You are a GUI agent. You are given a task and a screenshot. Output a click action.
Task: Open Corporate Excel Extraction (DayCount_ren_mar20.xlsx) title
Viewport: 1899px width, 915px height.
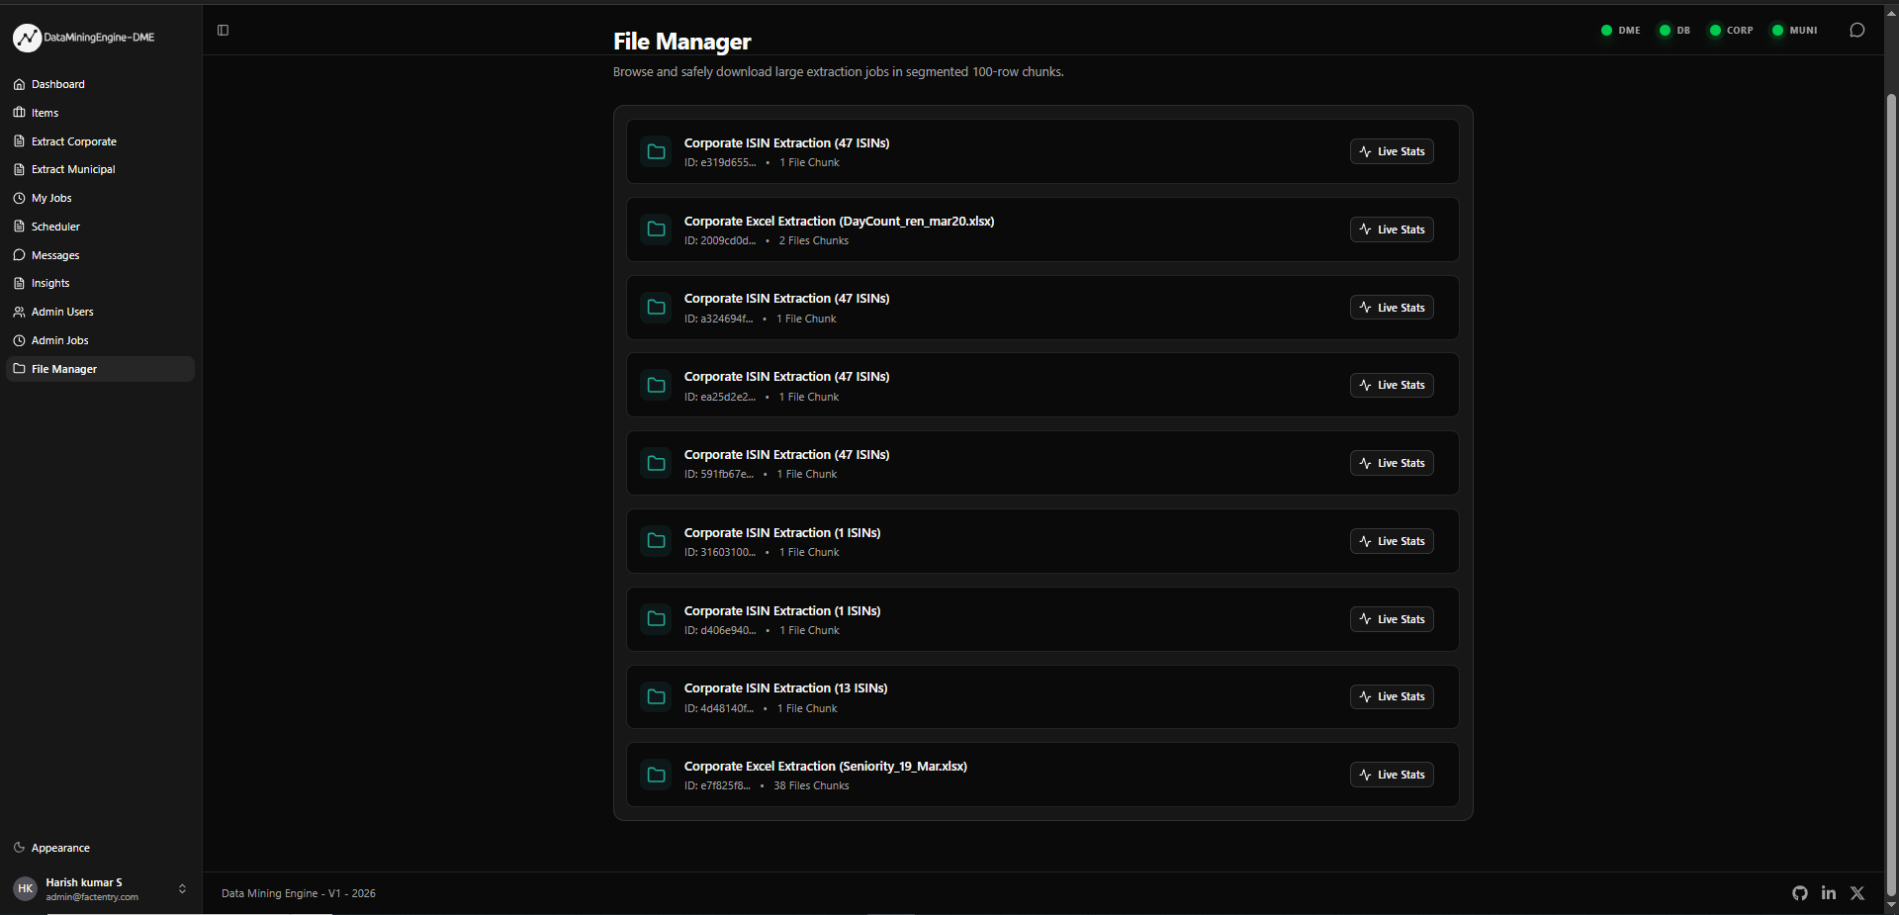(x=839, y=222)
